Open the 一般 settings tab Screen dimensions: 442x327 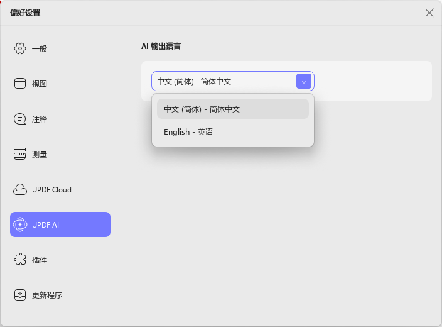[x=60, y=48]
